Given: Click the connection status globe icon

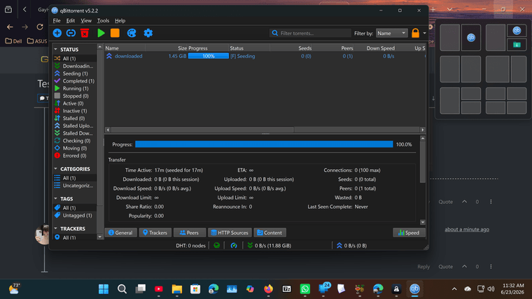Looking at the screenshot, I should pos(216,245).
